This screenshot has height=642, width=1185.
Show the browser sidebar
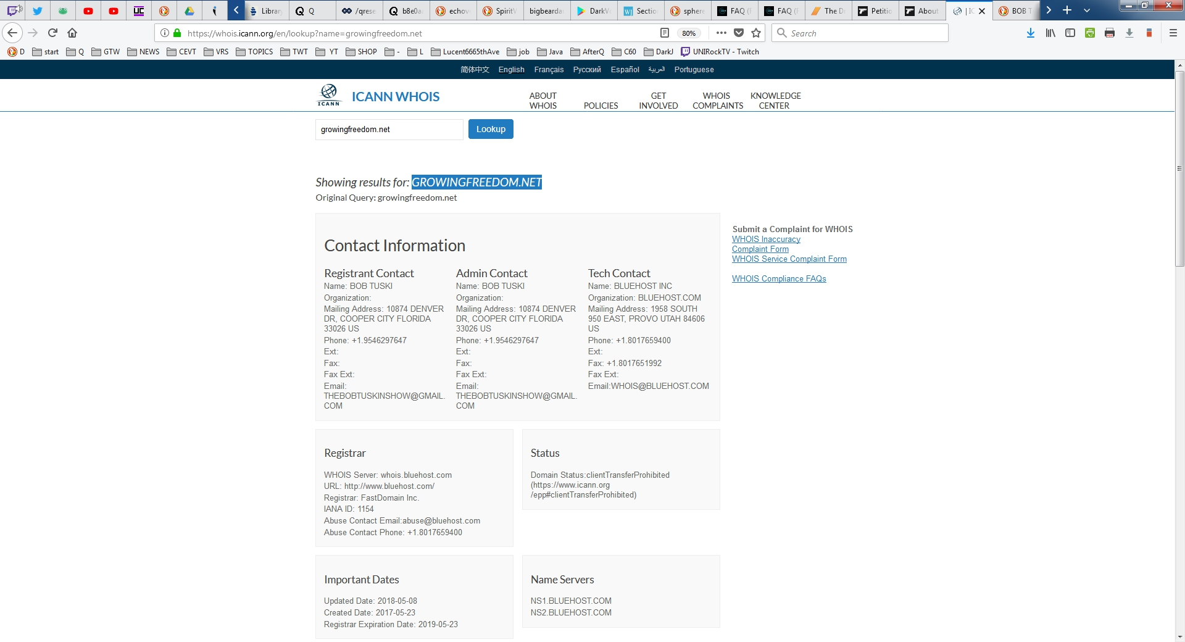pyautogui.click(x=1070, y=33)
